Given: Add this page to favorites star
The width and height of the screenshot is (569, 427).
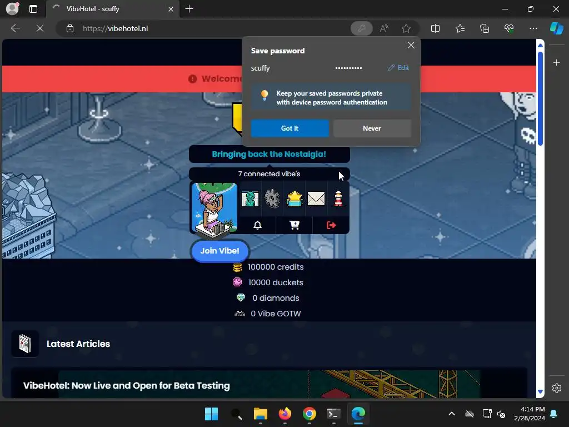Looking at the screenshot, I should pos(406,28).
